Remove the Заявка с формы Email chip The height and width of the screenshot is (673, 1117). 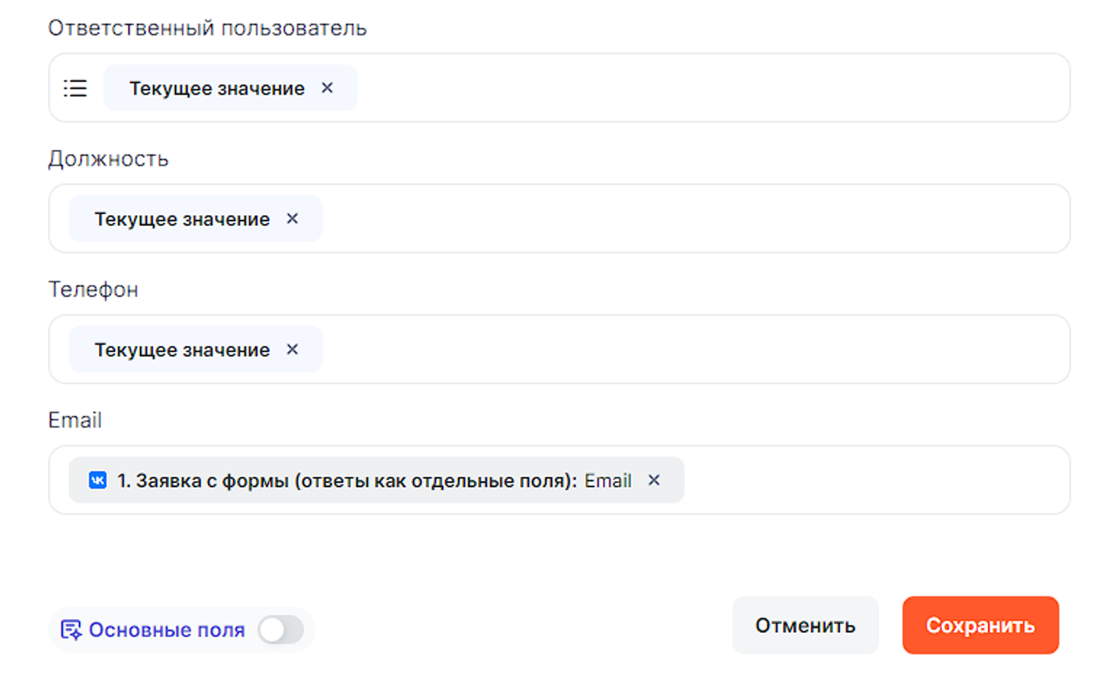tap(654, 480)
